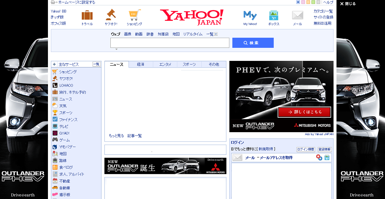Click the home icon beside ホームページに設定する

pyautogui.click(x=52, y=2)
